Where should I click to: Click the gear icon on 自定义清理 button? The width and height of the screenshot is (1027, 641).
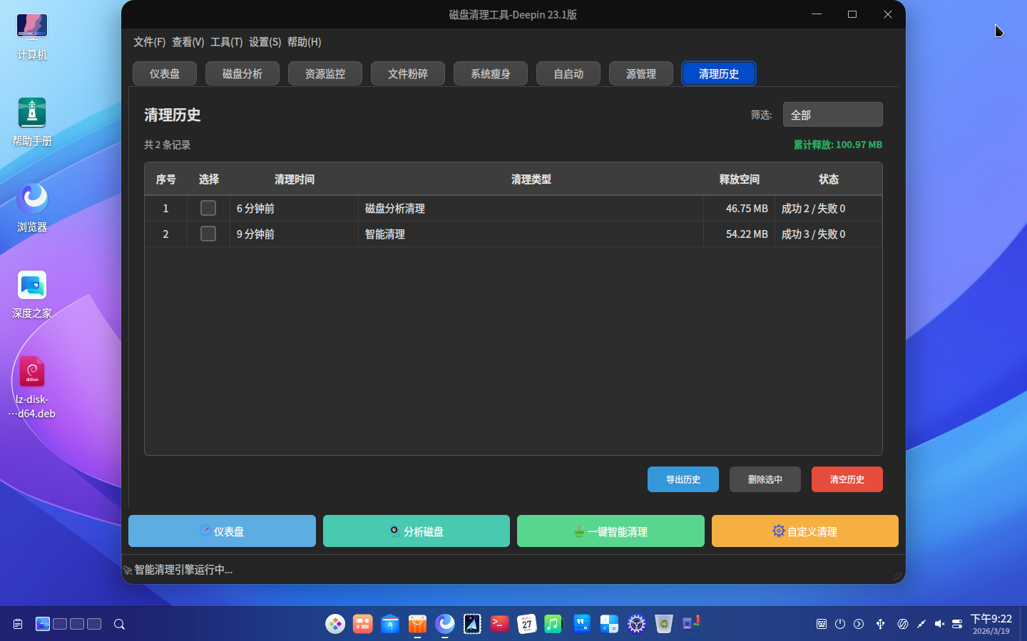tap(778, 531)
